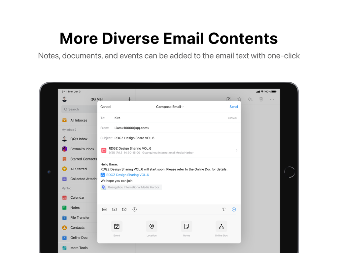Select the text formatting (T) icon
Viewport: 338px width, 253px height.
coord(223,209)
